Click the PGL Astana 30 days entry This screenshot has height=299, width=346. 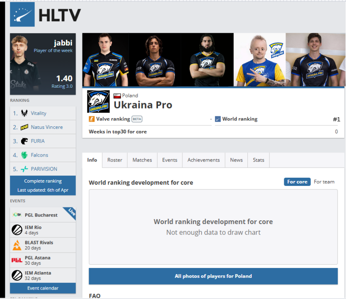coord(43,260)
